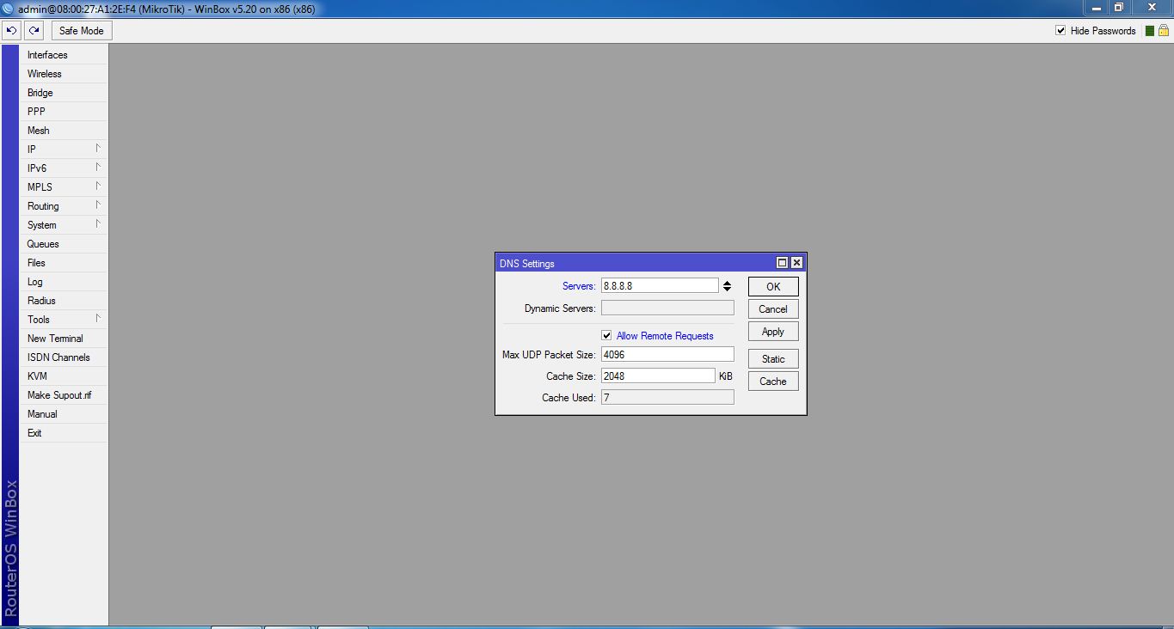This screenshot has height=629, width=1174.
Task: Apply the DNS settings
Action: click(x=771, y=331)
